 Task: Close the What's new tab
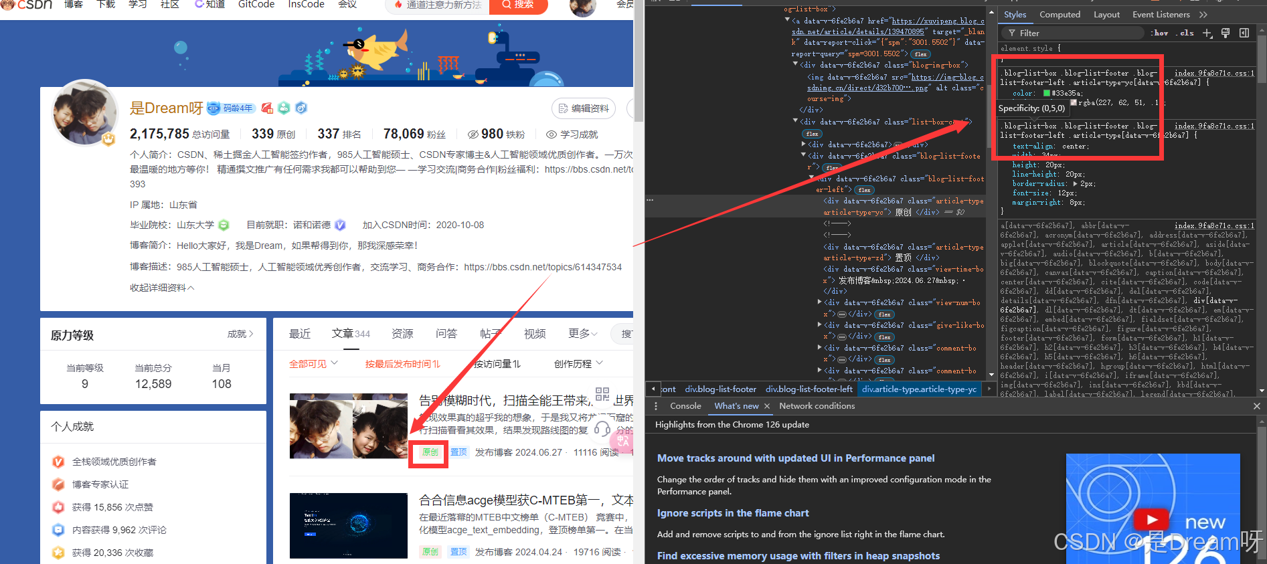tap(767, 406)
